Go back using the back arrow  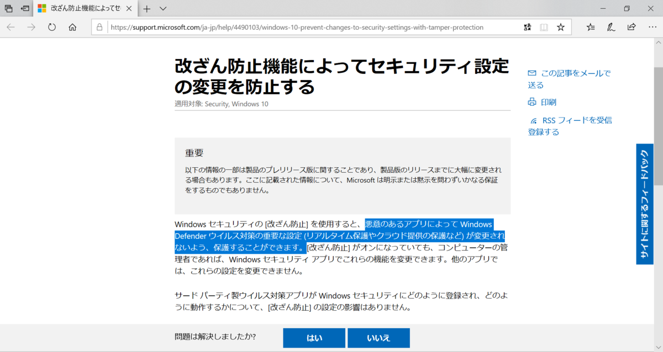(x=11, y=27)
